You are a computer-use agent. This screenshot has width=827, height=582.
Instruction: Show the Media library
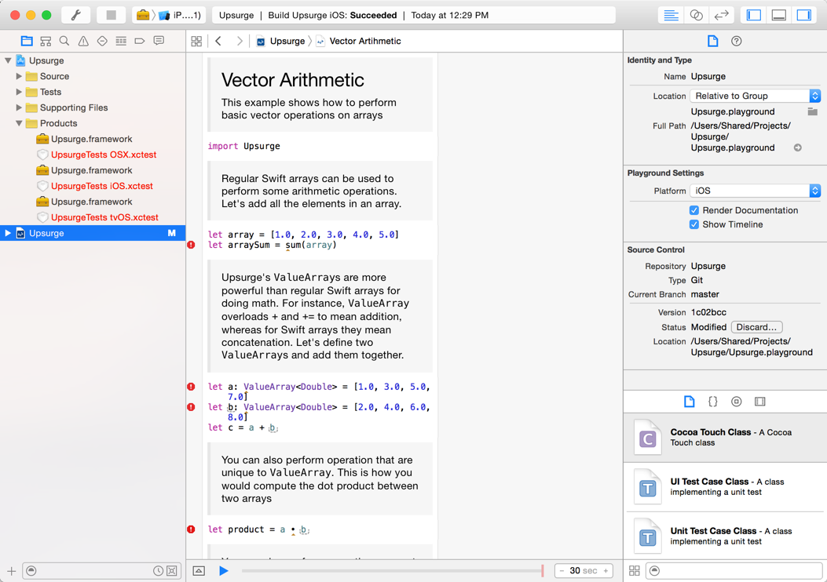759,402
